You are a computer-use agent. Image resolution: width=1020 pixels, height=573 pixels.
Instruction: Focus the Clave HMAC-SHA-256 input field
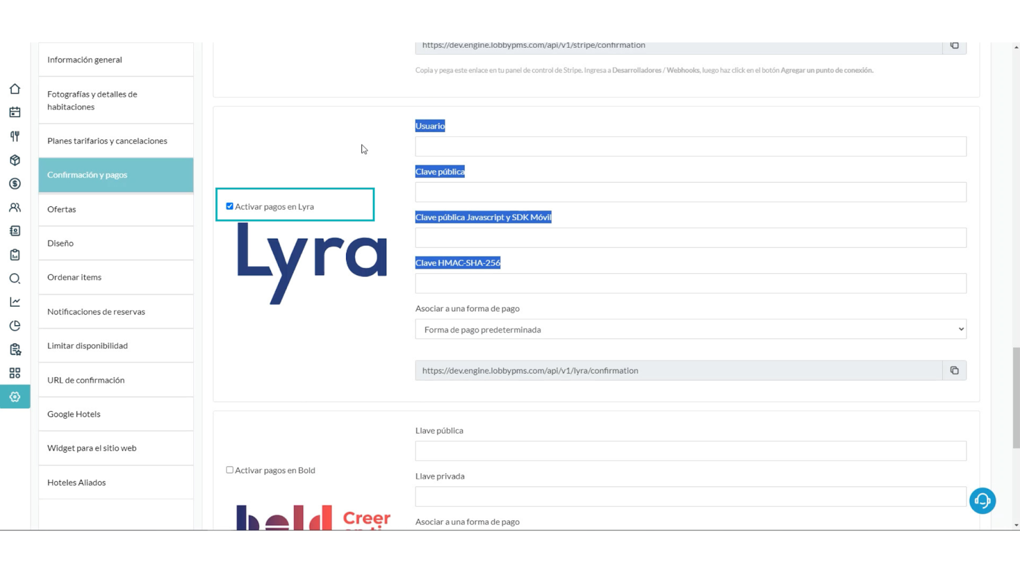point(690,283)
